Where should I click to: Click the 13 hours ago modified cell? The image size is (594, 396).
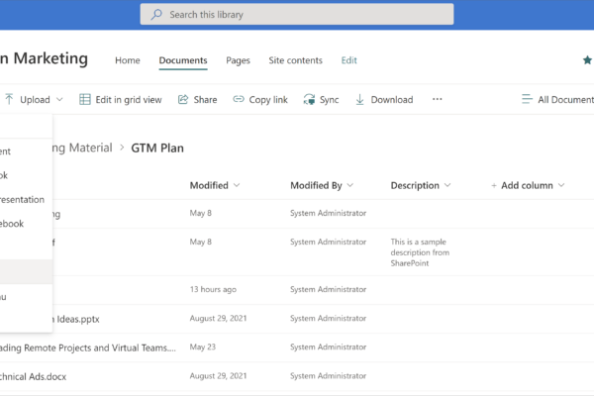point(213,289)
